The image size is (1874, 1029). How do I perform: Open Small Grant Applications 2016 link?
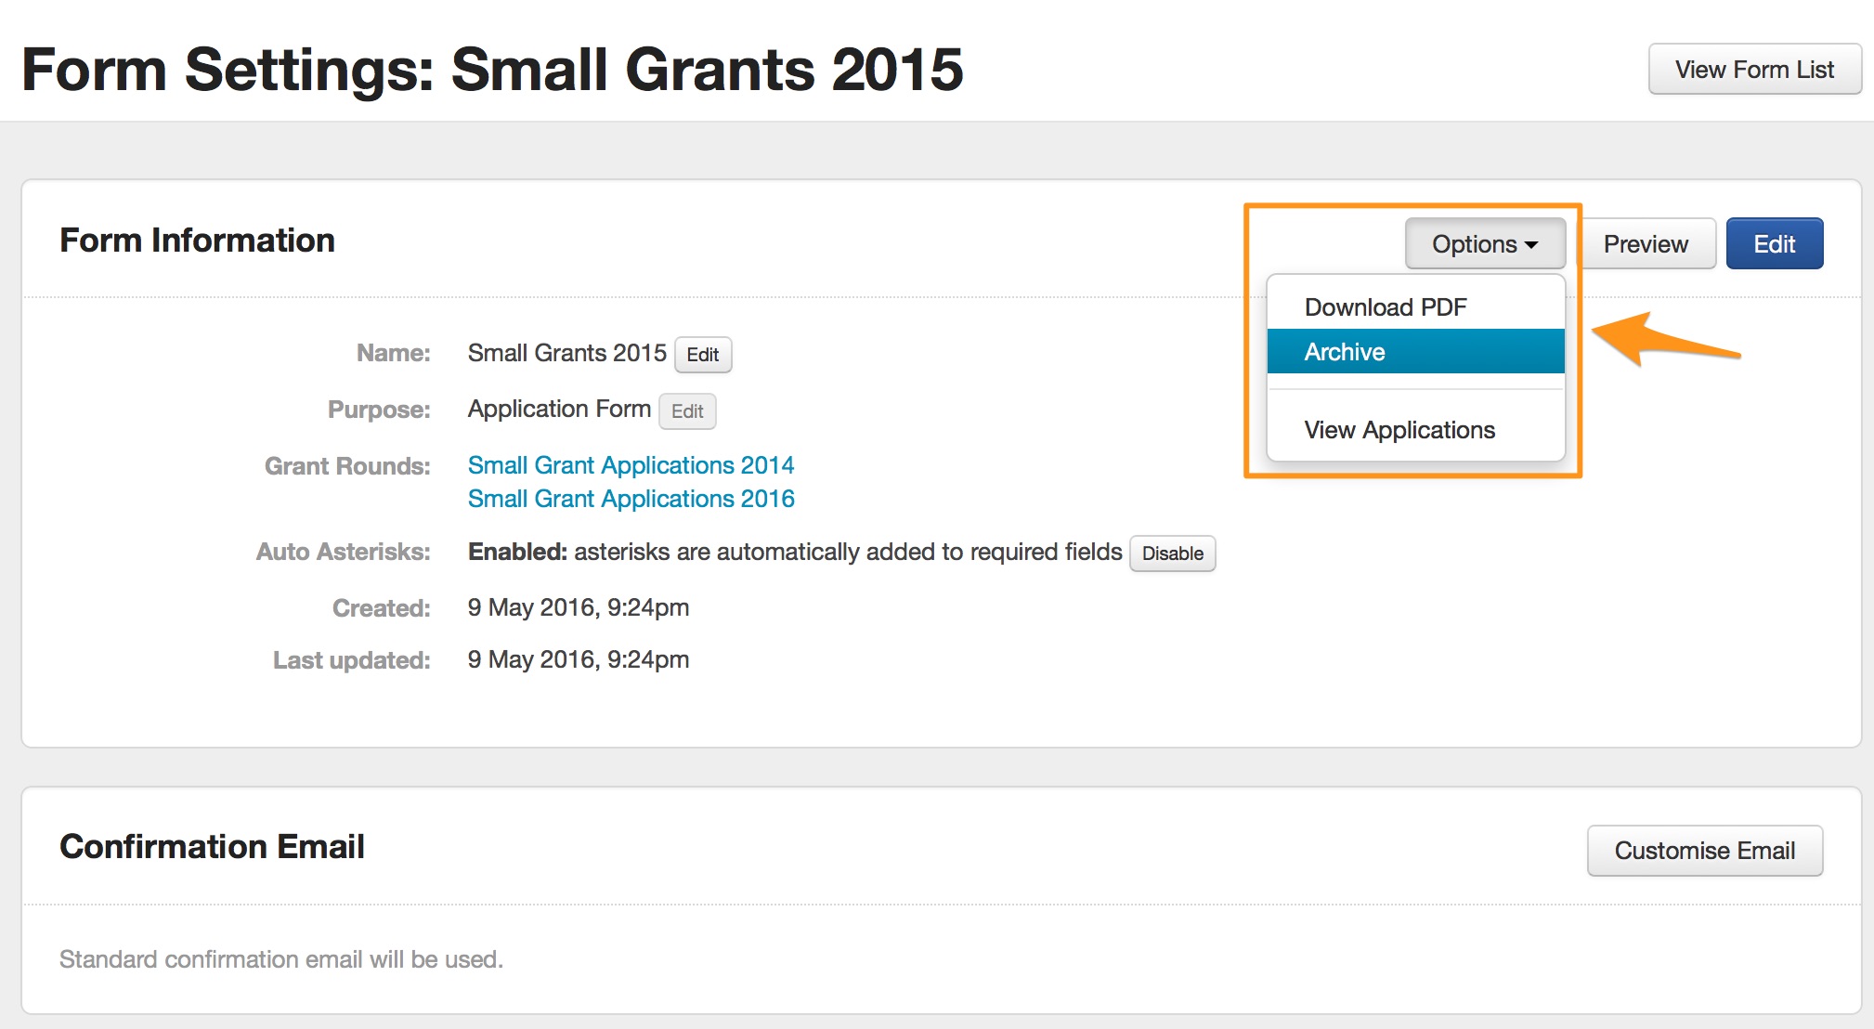coord(631,499)
